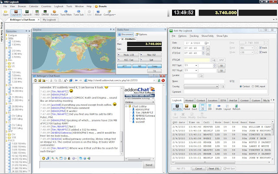278x174 pixels.
Task: Launch DM780 from the toolbar
Action: click(45, 13)
